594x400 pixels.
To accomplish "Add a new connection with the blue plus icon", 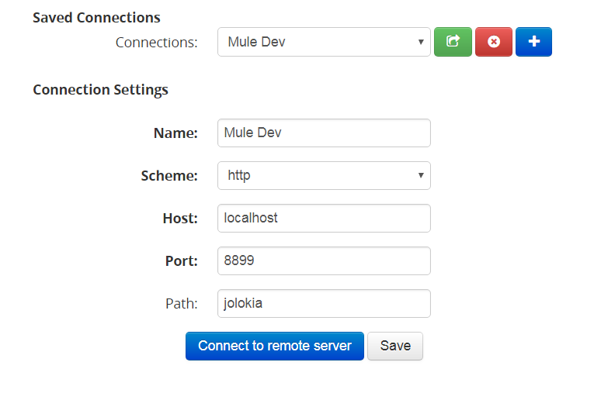I will click(533, 42).
